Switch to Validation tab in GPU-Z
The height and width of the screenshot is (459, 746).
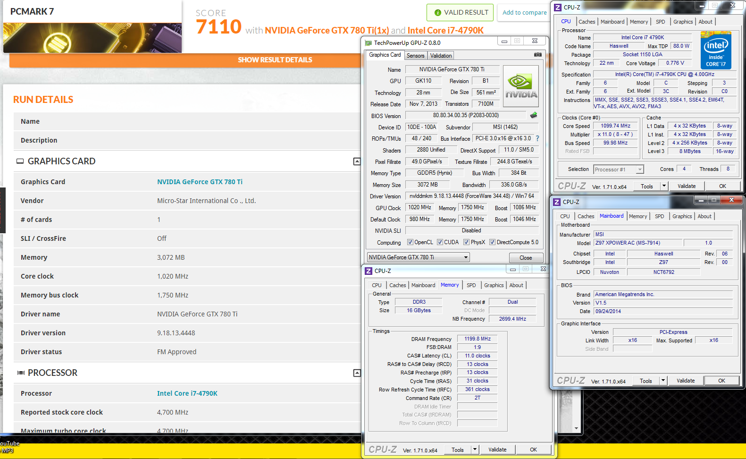pos(441,56)
